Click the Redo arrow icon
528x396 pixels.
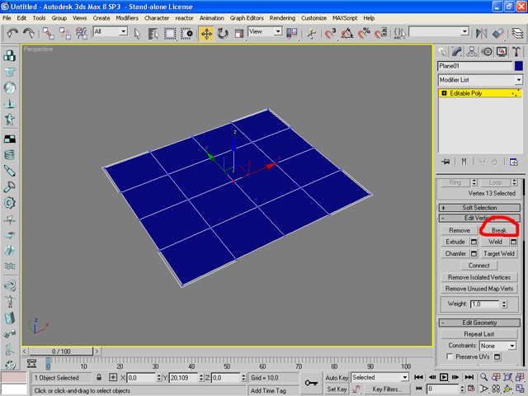click(29, 33)
